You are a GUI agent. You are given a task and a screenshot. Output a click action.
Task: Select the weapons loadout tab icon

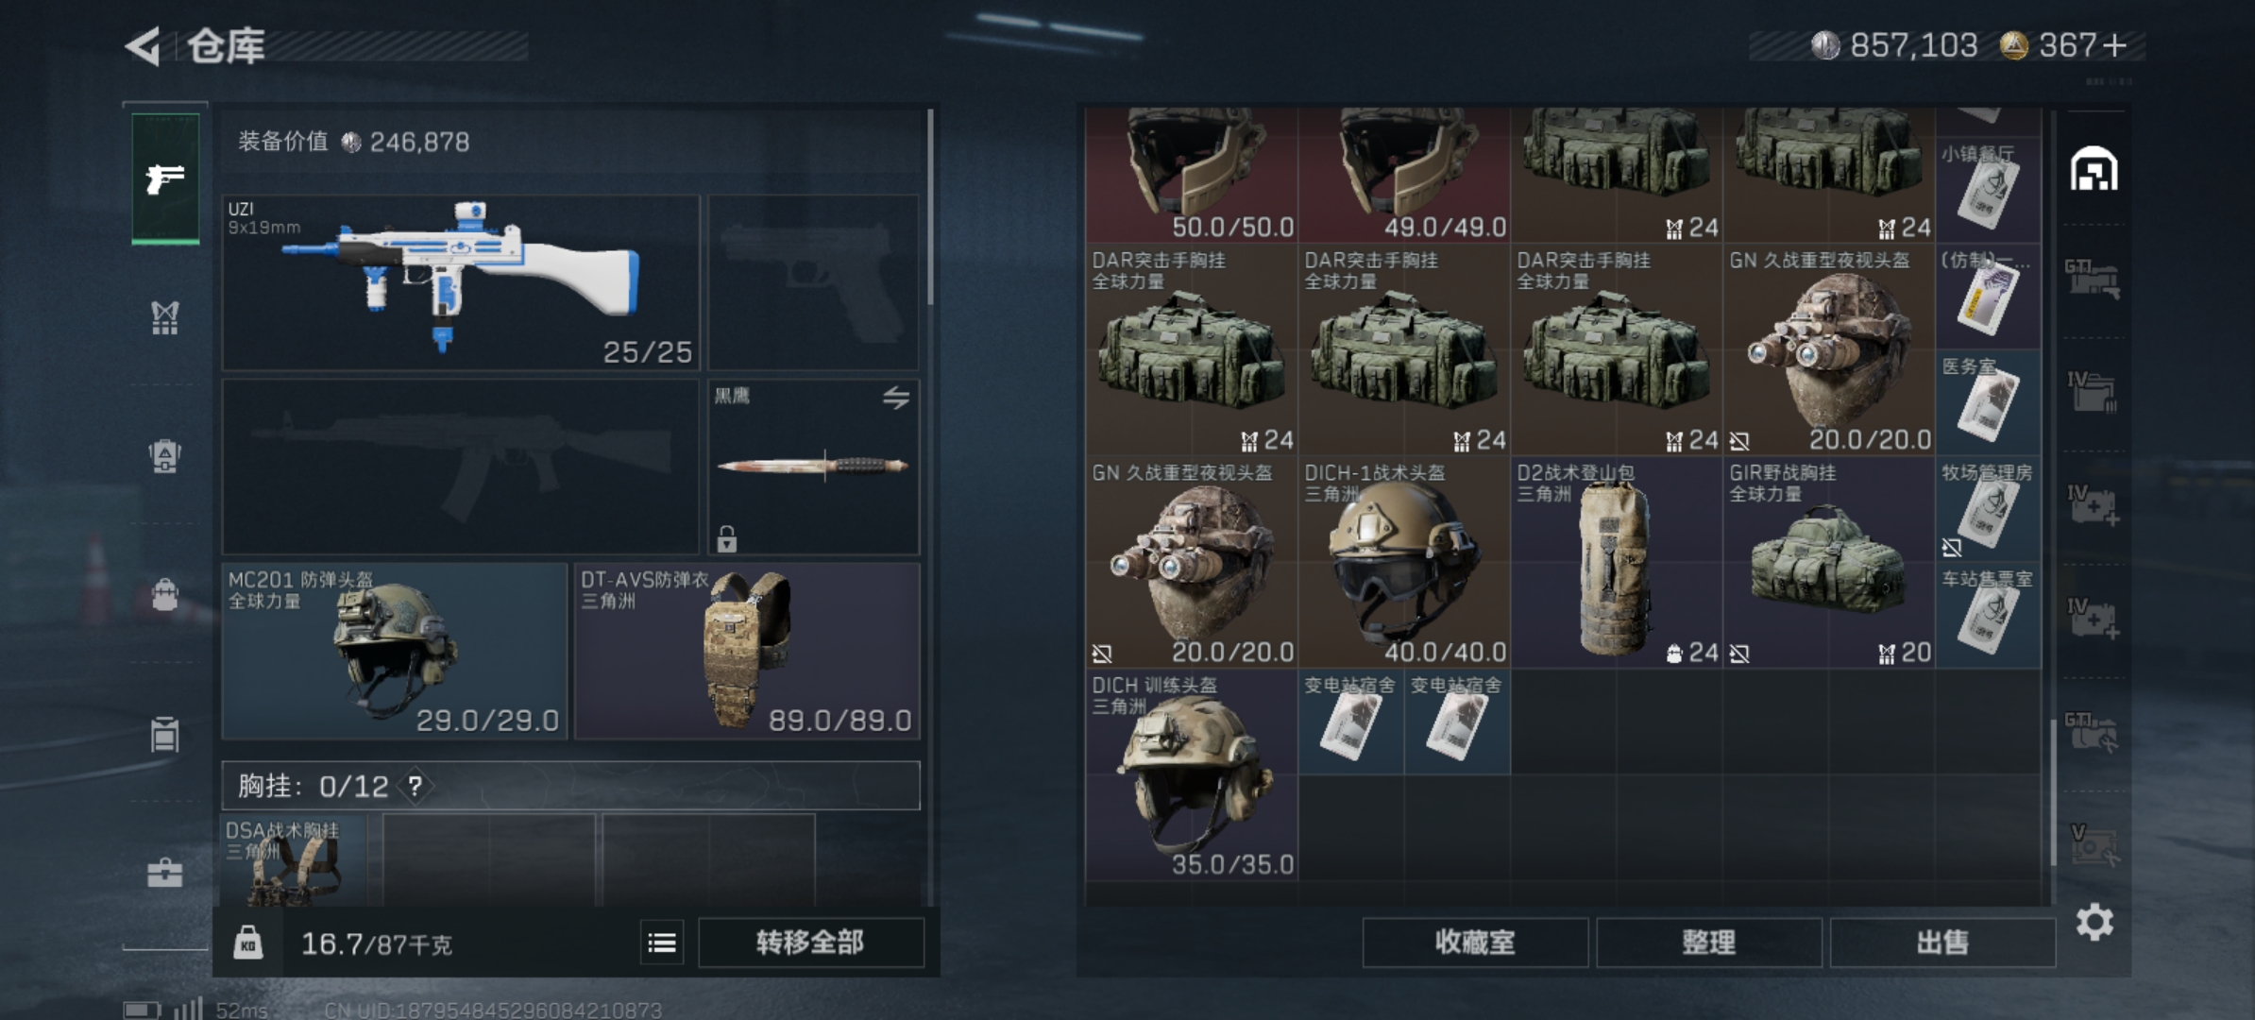click(165, 178)
